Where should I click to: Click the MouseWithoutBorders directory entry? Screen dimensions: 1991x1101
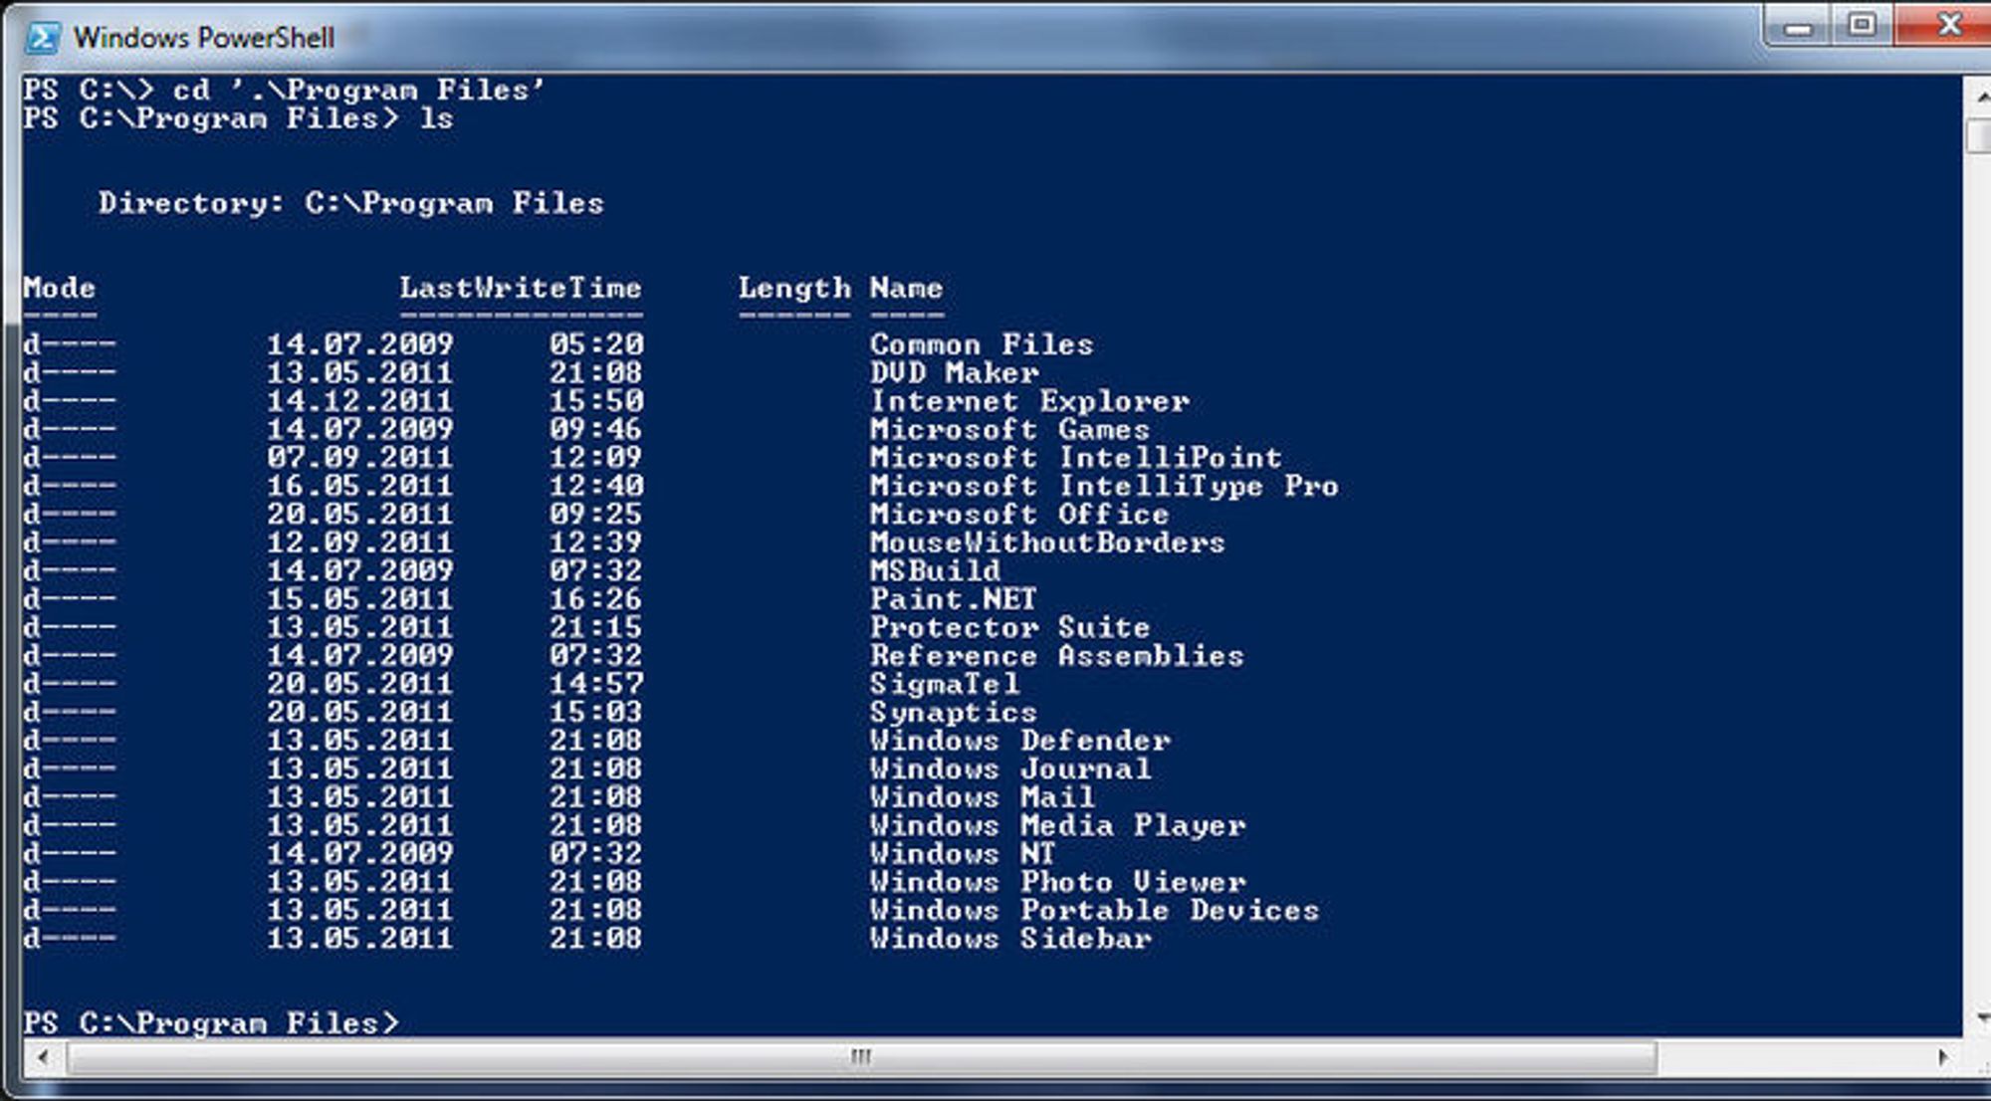pyautogui.click(x=1046, y=543)
